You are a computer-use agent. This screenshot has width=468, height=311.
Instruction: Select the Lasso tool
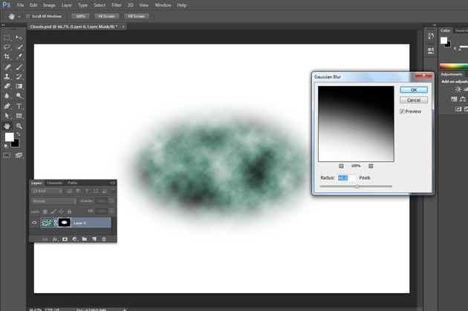click(7, 47)
